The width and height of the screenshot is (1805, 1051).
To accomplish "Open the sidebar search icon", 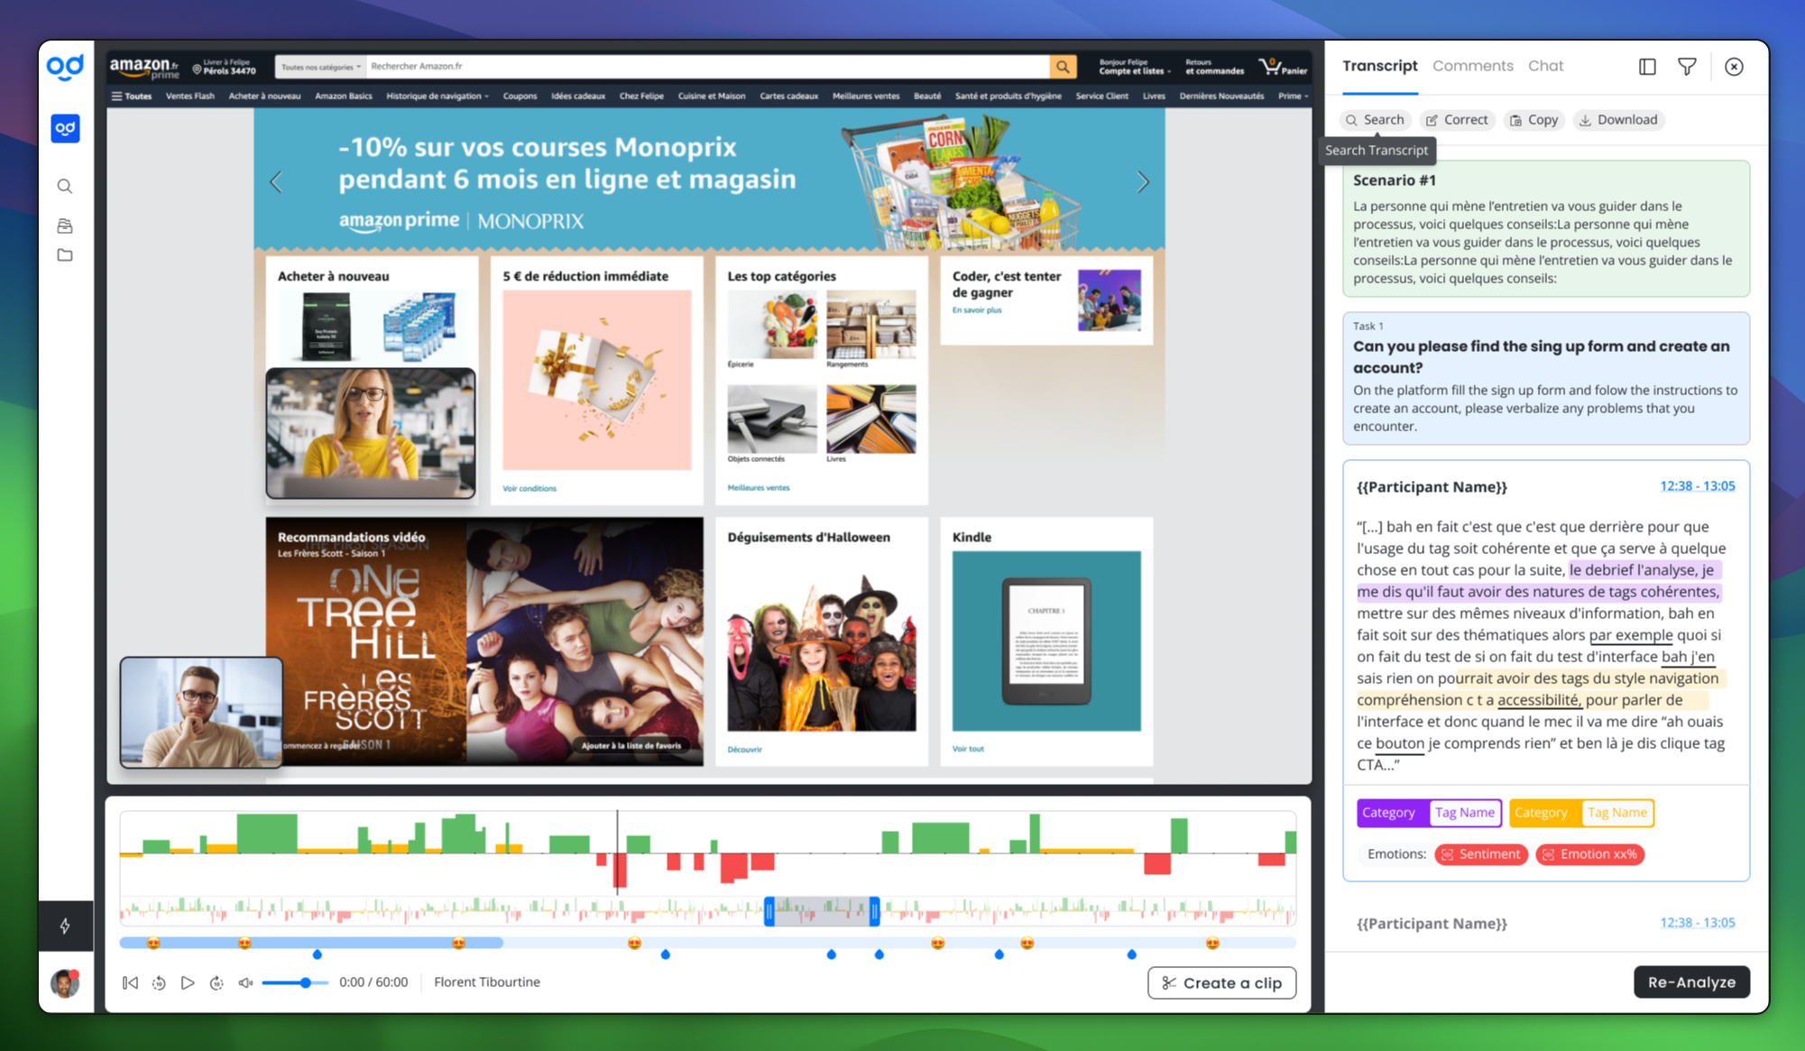I will coord(65,187).
